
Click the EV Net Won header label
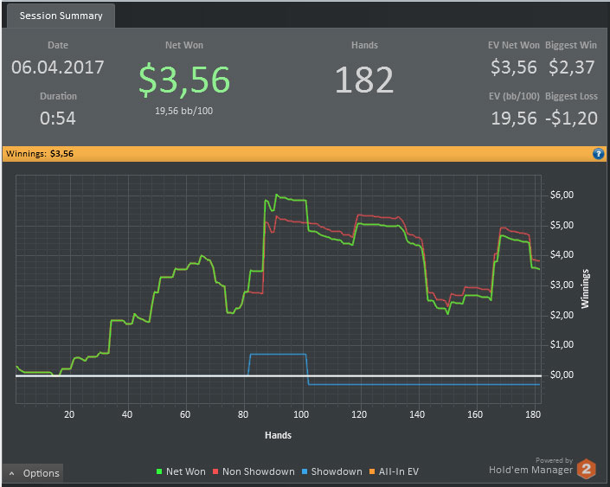click(x=514, y=45)
